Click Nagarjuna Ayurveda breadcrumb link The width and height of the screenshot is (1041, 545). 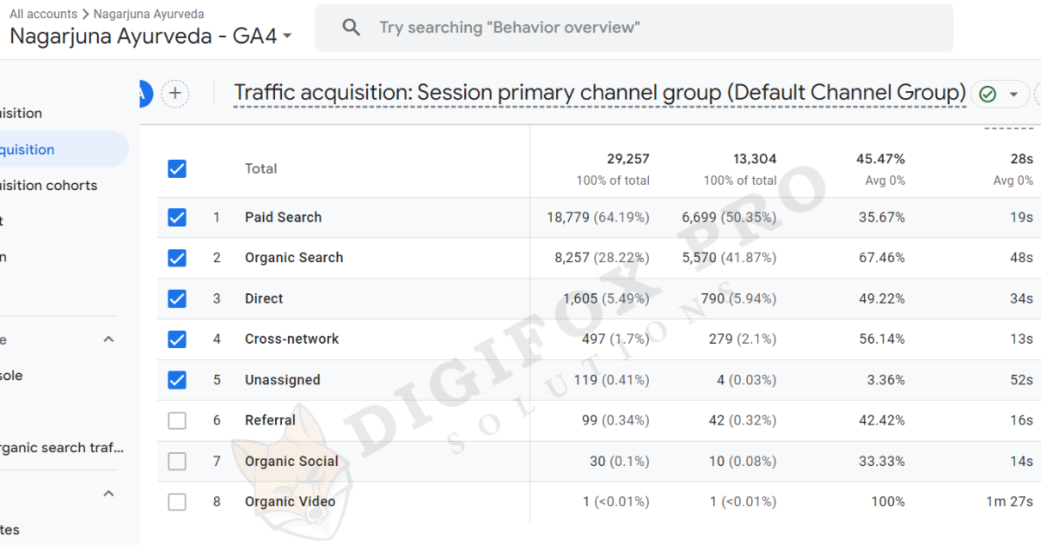pyautogui.click(x=148, y=14)
